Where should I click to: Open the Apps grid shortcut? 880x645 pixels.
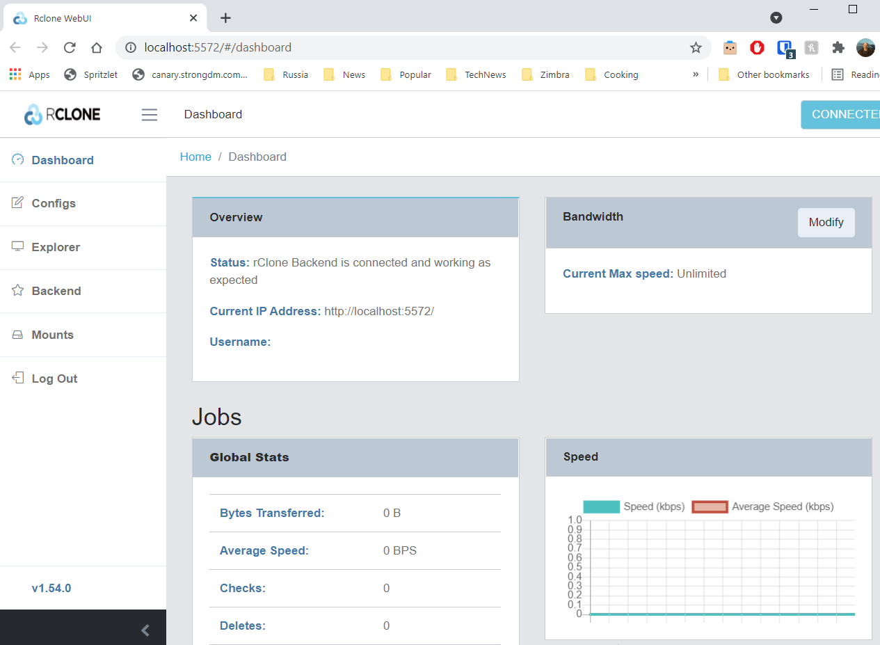point(29,74)
